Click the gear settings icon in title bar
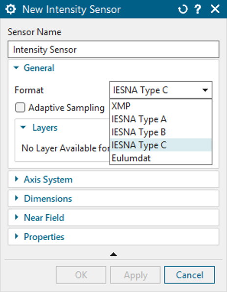 pyautogui.click(x=11, y=9)
